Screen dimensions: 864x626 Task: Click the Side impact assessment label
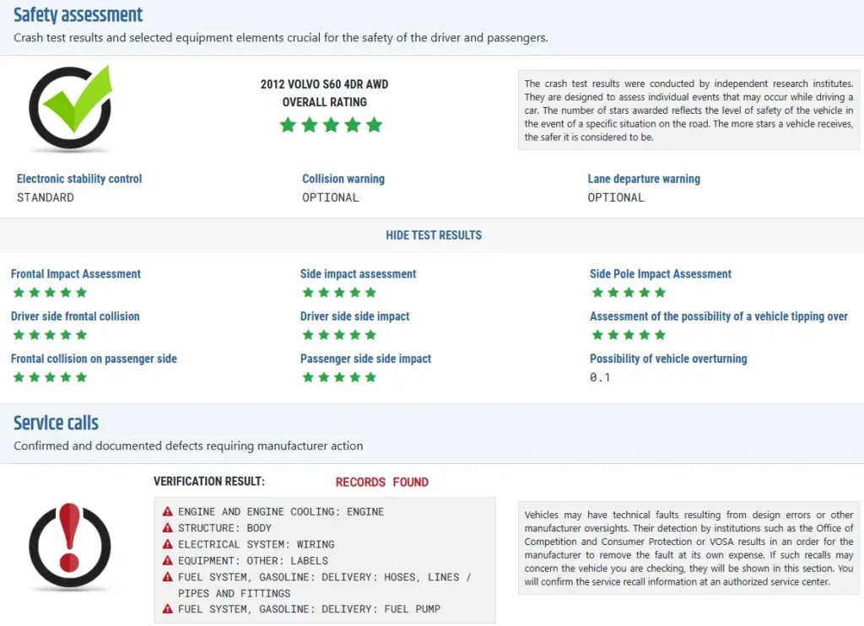[358, 274]
